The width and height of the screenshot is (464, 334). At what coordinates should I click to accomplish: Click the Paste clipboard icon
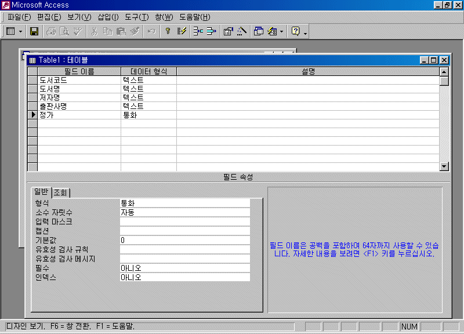[121, 31]
